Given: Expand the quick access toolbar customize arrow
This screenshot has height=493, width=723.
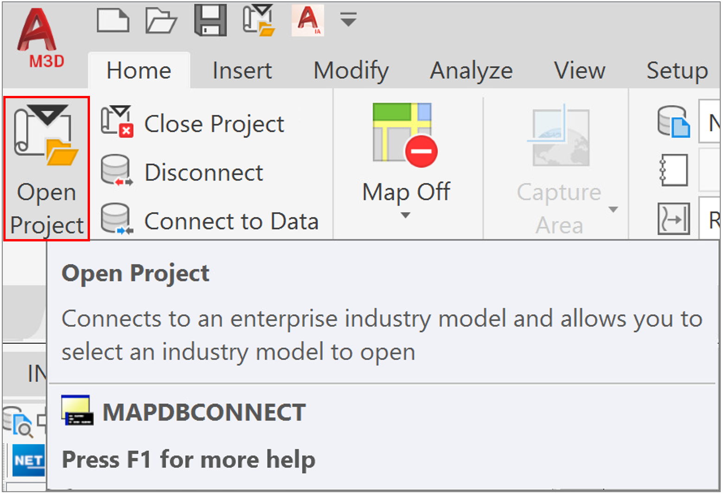Looking at the screenshot, I should (x=348, y=20).
